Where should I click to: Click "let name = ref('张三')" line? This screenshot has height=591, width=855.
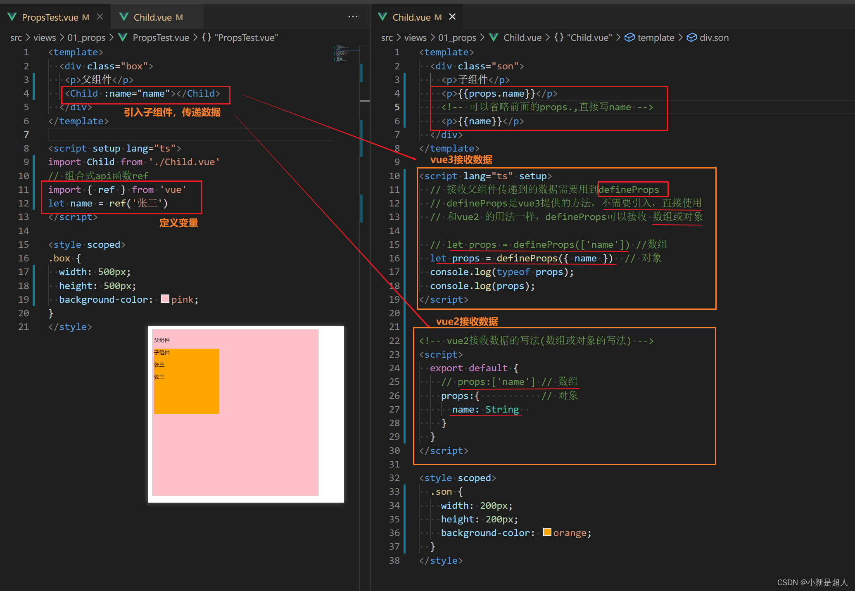click(108, 203)
